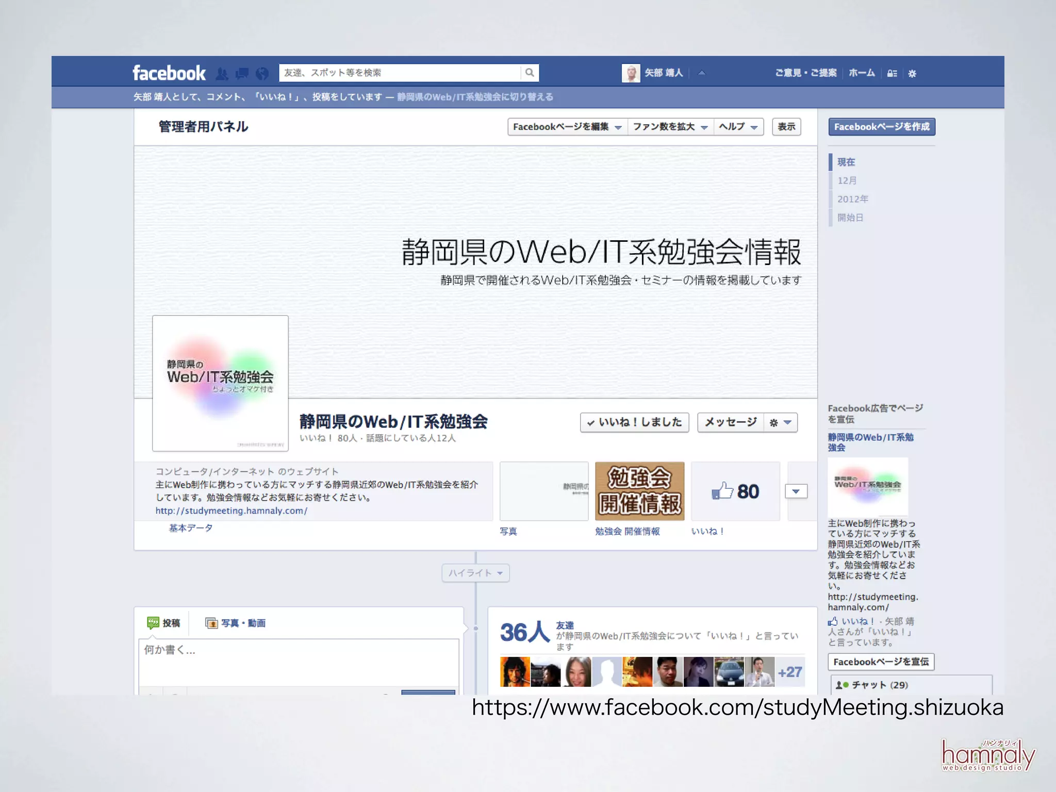The width and height of the screenshot is (1056, 792).
Task: Open チャット (29) bar
Action: tap(911, 685)
